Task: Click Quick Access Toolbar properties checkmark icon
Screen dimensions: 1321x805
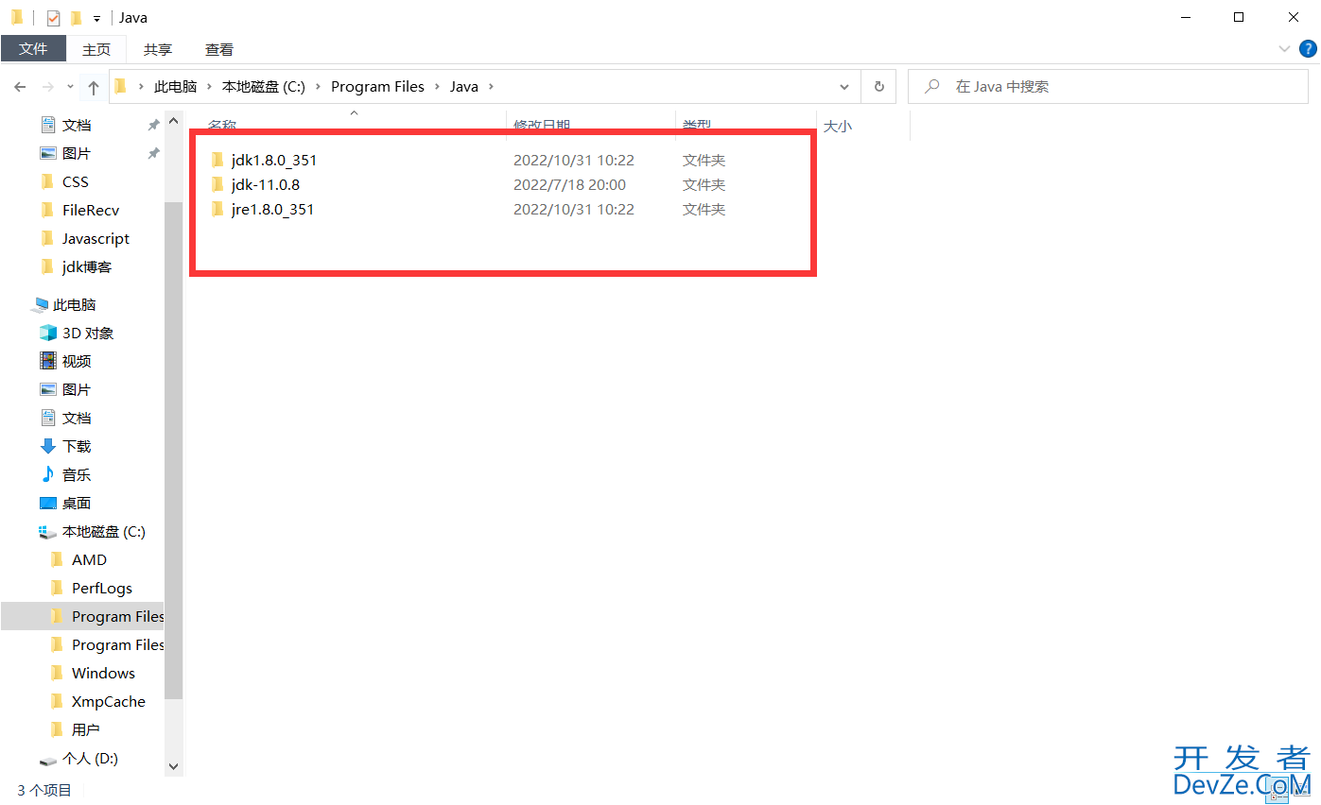Action: coord(53,18)
